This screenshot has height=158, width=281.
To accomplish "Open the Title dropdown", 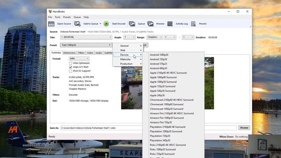I will 86,37.
